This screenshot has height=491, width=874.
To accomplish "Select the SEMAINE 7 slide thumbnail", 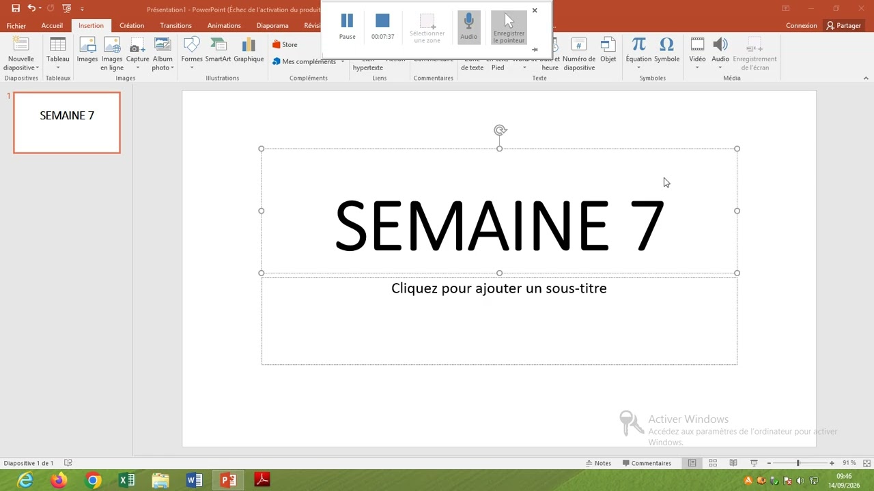I will [67, 123].
